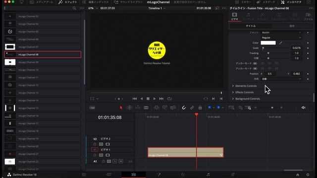Image resolution: width=317 pixels, height=178 pixels.
Task: Adjust the timeline zoom slider
Action: [x=272, y=108]
